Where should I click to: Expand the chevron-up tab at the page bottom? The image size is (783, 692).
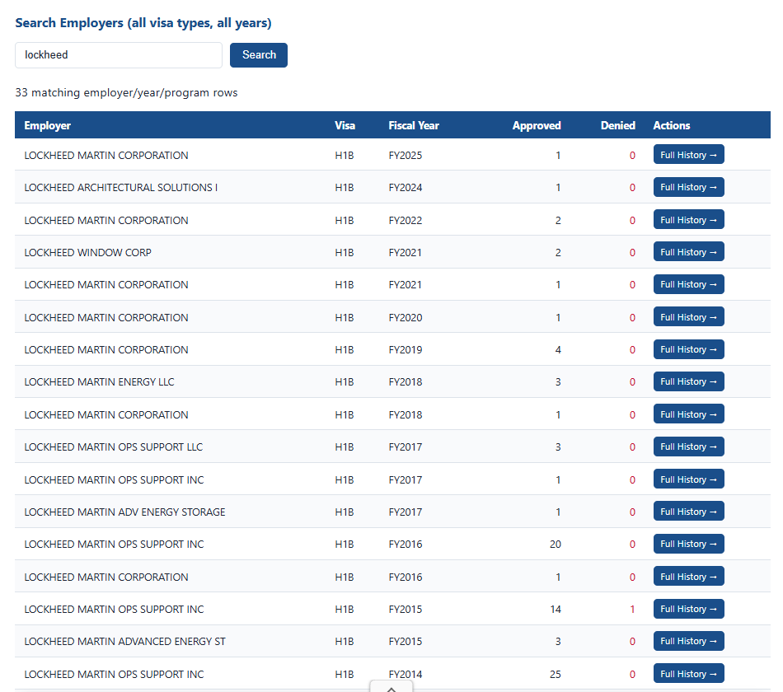click(391, 687)
